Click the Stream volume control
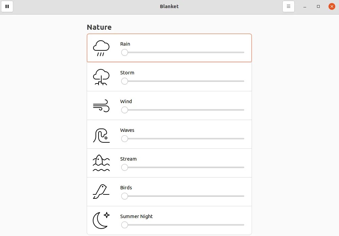This screenshot has height=236, width=339. pyautogui.click(x=183, y=167)
